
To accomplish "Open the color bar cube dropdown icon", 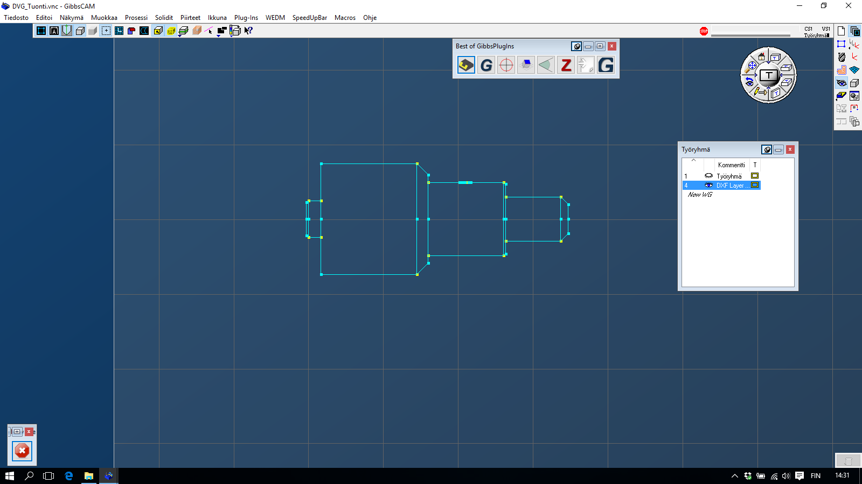I will point(235,31).
